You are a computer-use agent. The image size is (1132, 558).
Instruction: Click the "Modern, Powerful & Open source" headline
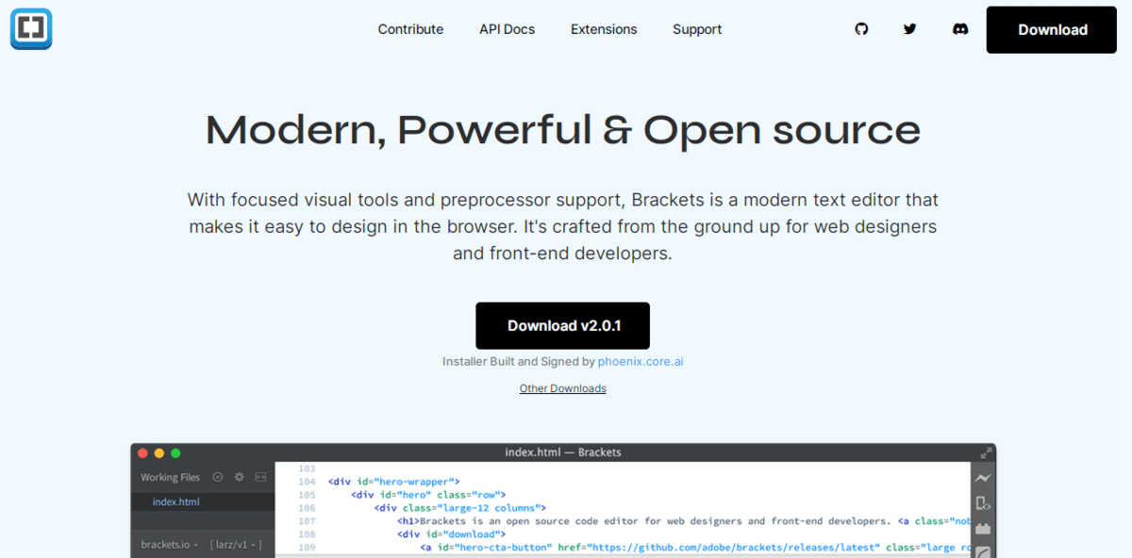coord(563,130)
